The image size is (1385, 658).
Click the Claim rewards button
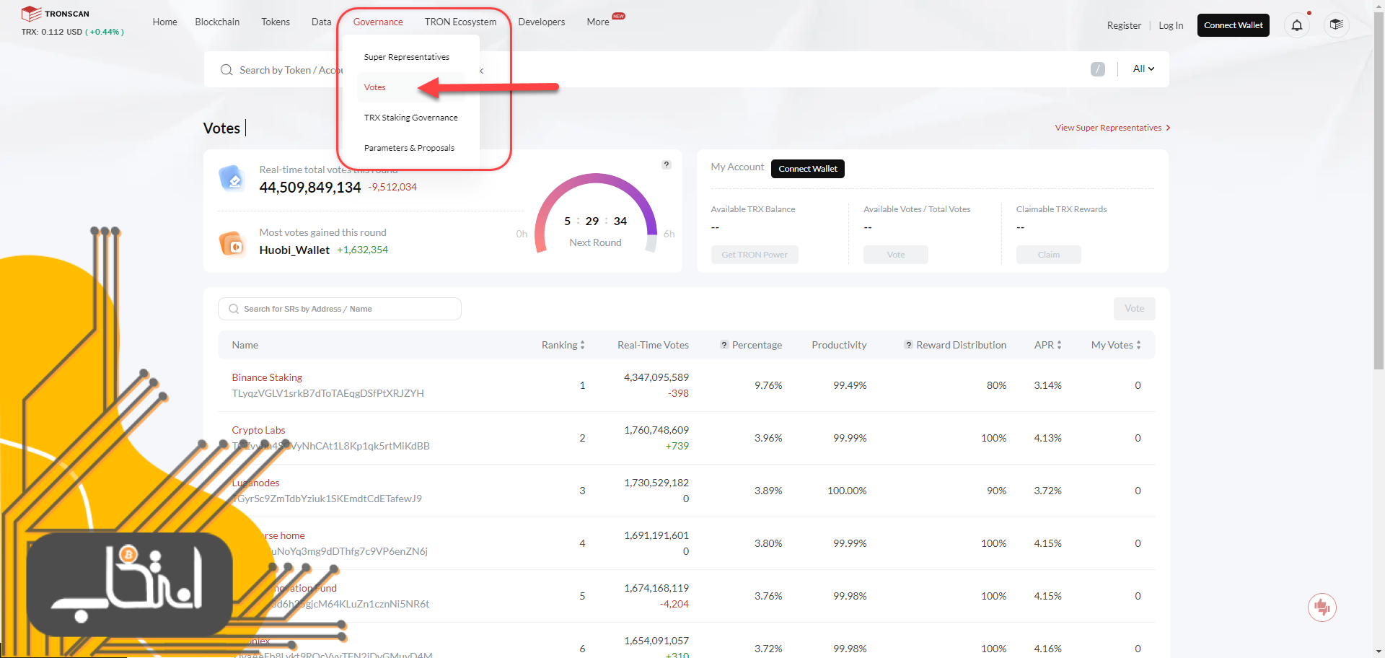click(1049, 255)
